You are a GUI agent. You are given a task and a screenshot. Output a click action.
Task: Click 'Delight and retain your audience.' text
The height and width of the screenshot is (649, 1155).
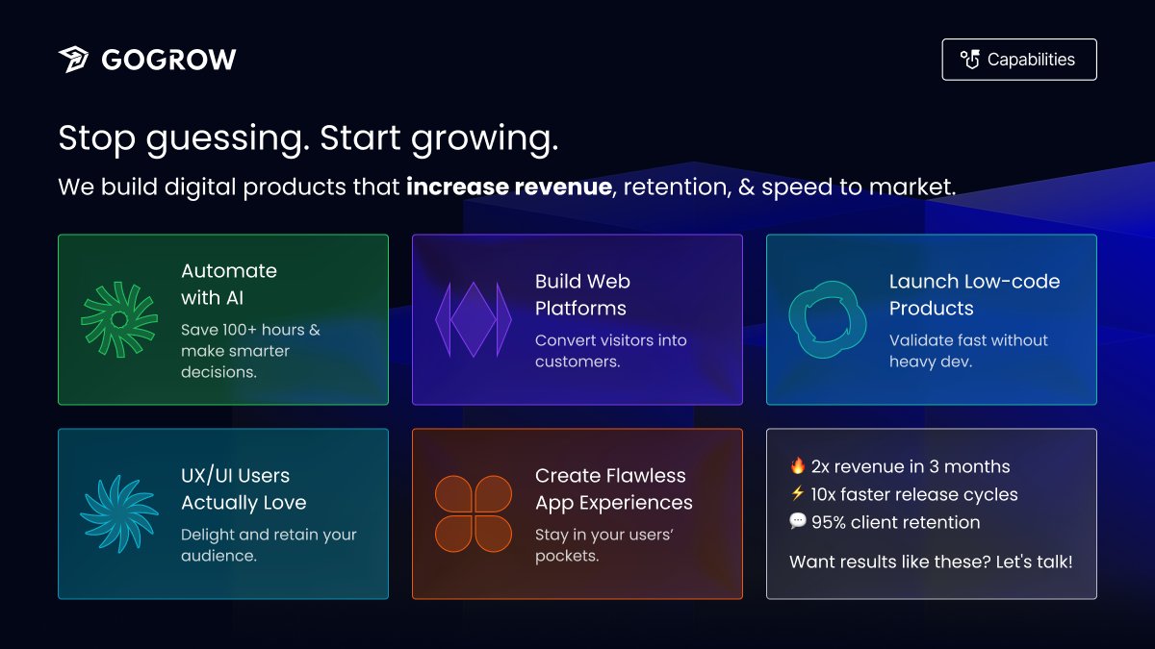(269, 545)
